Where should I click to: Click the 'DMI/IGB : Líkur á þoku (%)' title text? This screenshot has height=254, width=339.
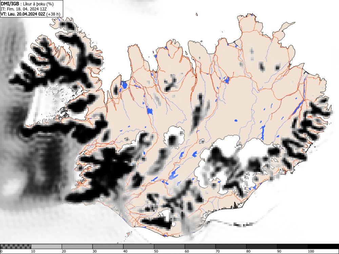coord(27,4)
